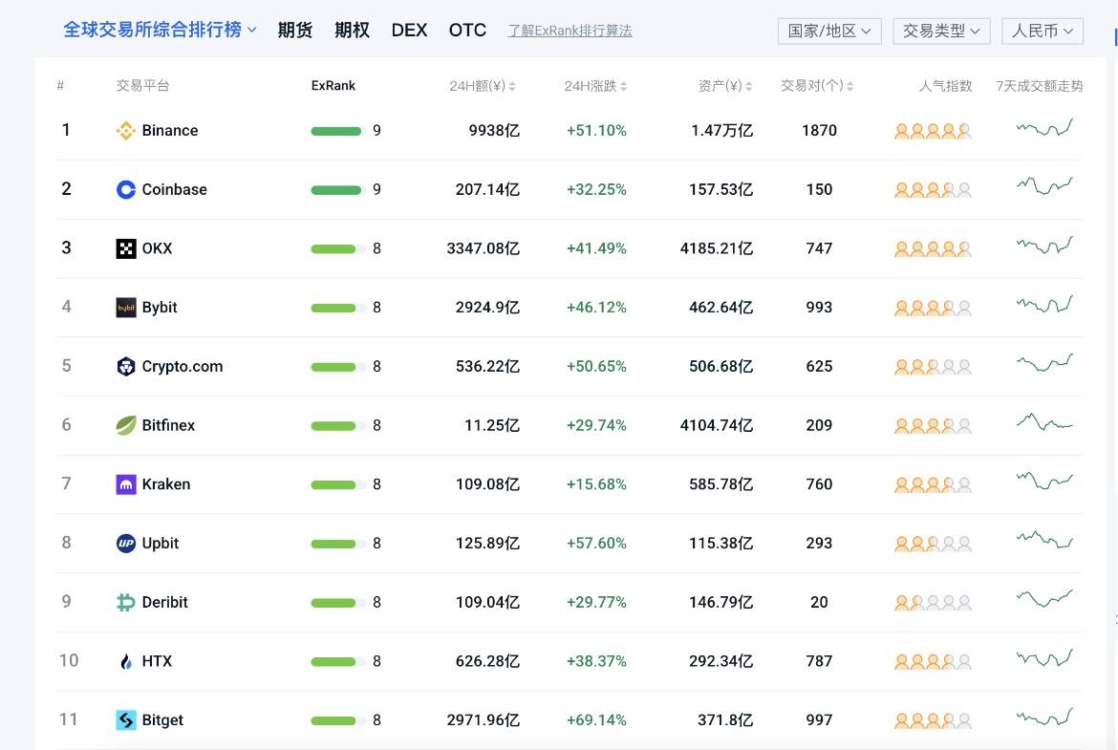
Task: Click Crypto.com's 24H volume 536.22亿
Action: pyautogui.click(x=487, y=367)
